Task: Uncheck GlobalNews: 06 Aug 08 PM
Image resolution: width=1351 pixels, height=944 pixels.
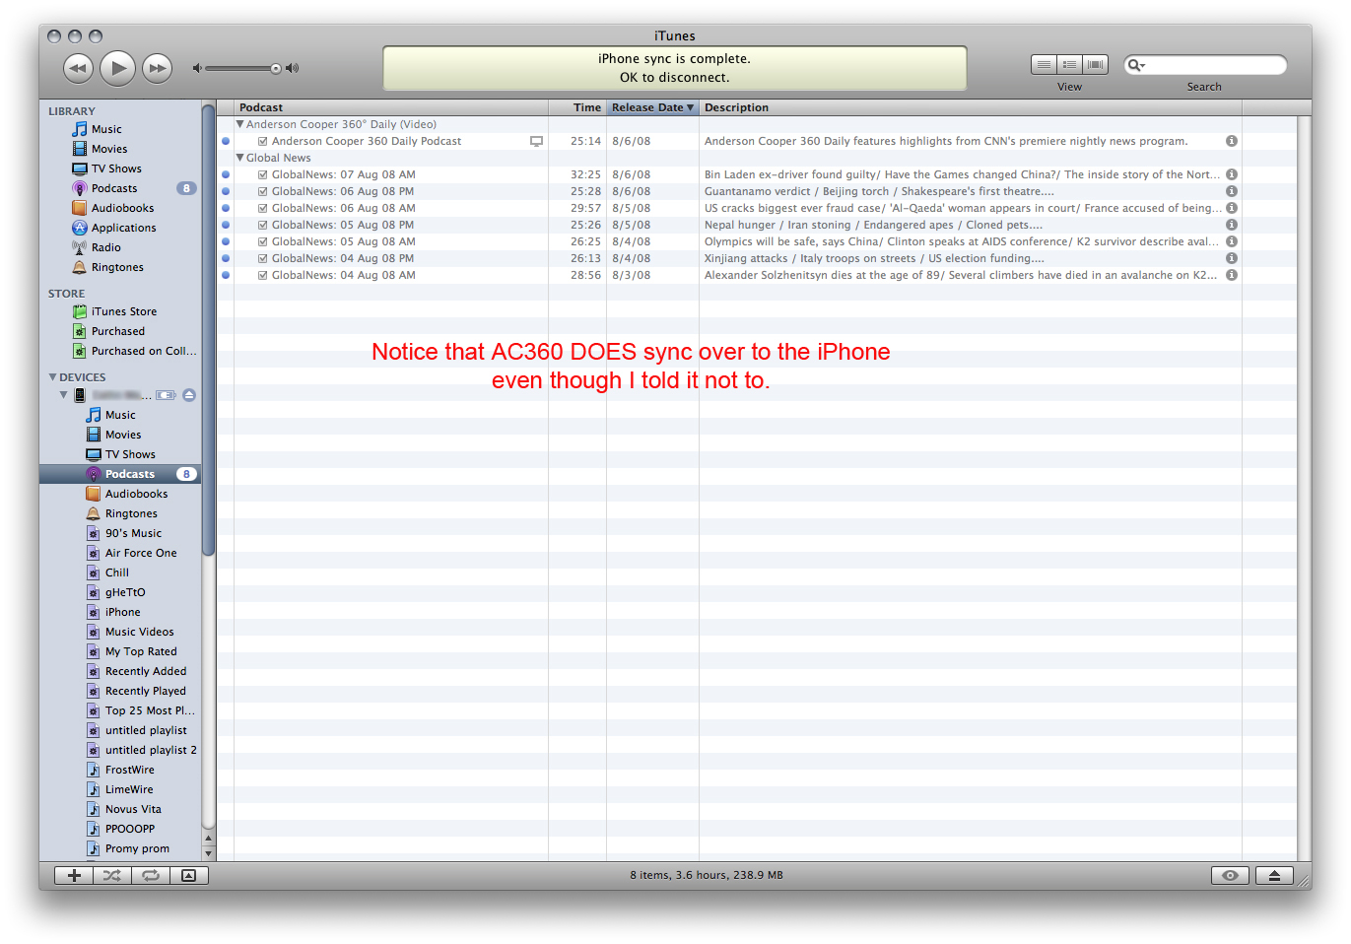Action: click(263, 191)
